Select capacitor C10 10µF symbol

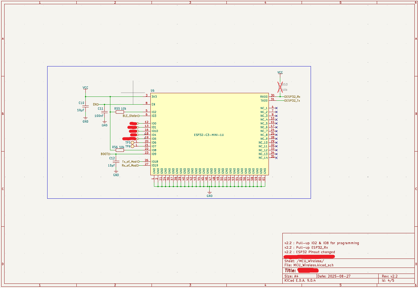[x=85, y=106]
